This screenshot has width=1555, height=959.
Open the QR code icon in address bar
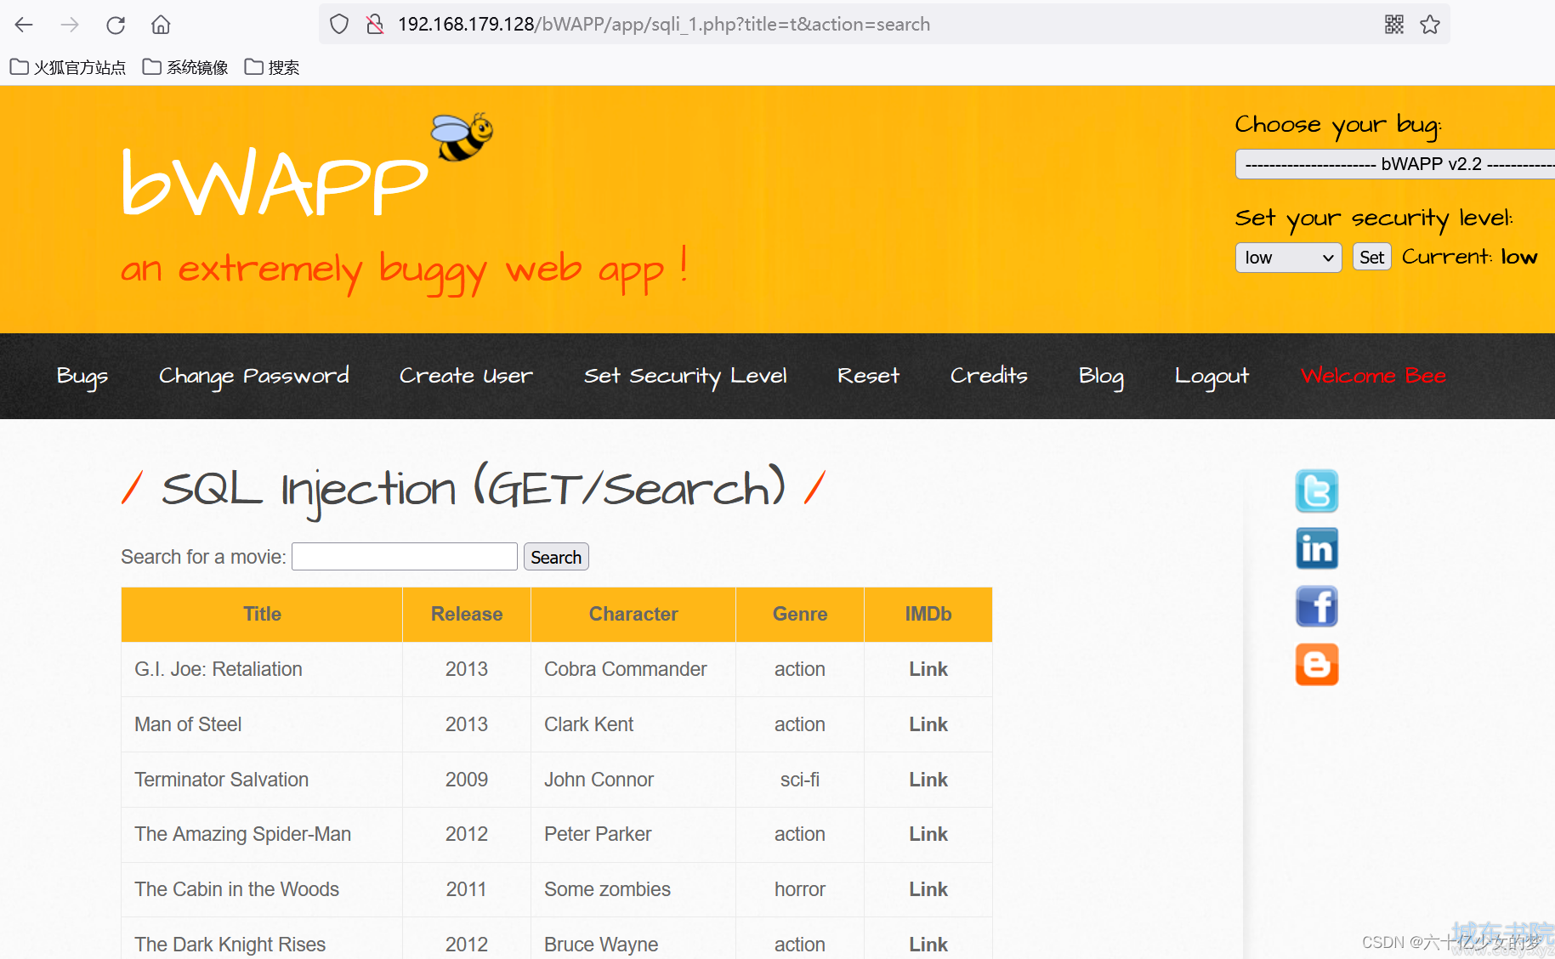coord(1394,25)
